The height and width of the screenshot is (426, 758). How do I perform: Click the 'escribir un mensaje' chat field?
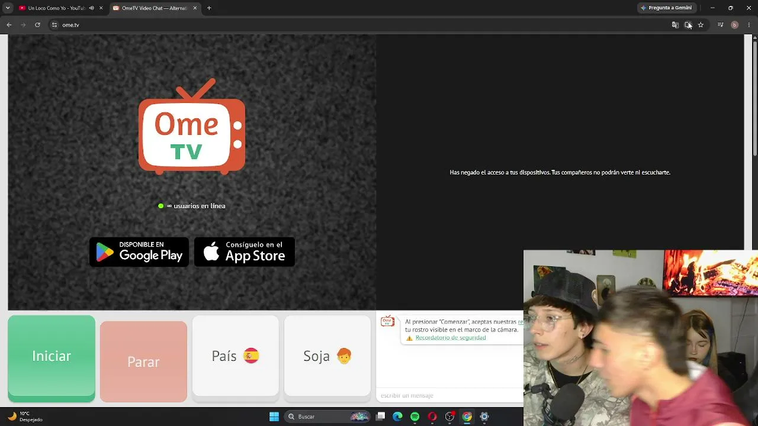tap(450, 395)
